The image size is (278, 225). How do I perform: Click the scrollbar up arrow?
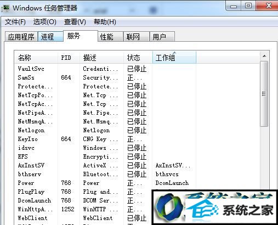tap(264, 56)
